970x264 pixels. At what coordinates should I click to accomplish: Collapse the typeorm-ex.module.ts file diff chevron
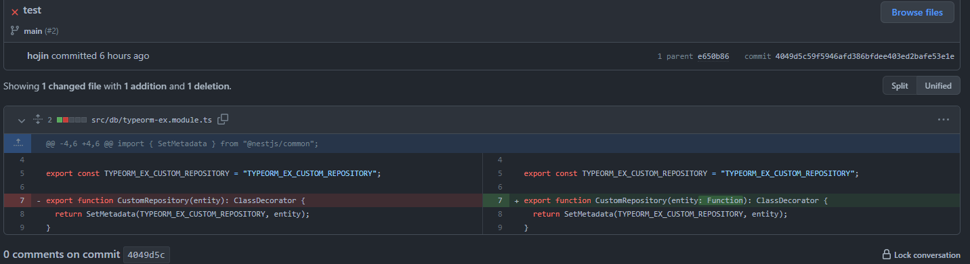click(21, 120)
